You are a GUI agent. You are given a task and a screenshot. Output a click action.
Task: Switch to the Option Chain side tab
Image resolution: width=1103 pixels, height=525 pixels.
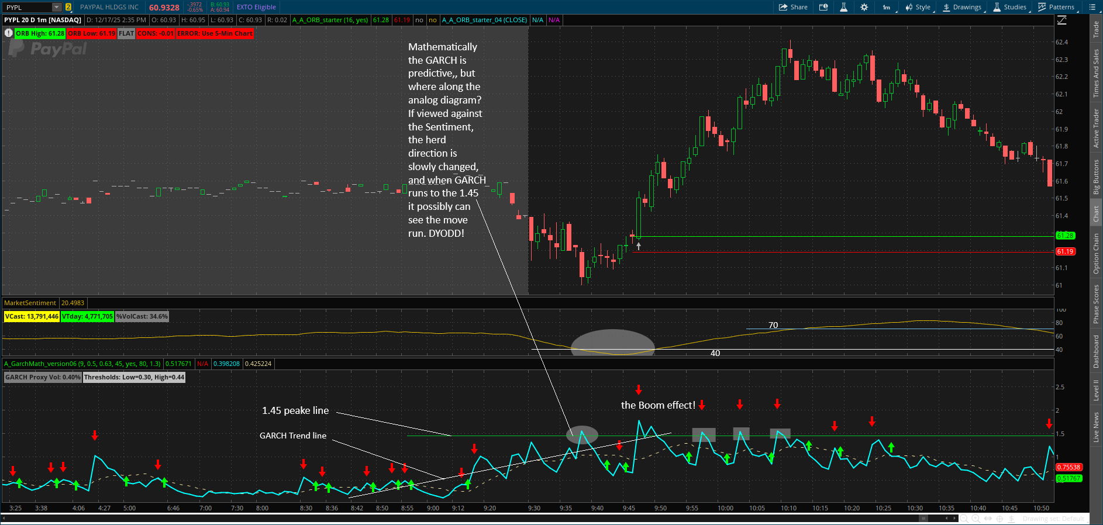click(x=1096, y=253)
